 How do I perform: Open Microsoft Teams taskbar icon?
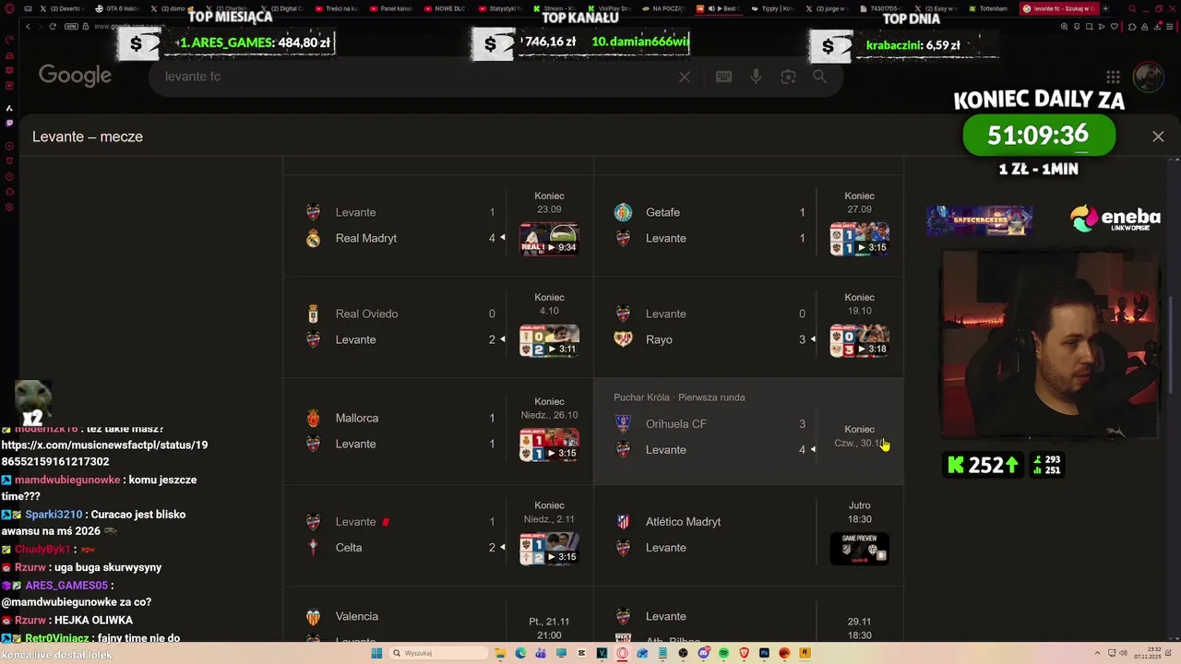coord(542,653)
